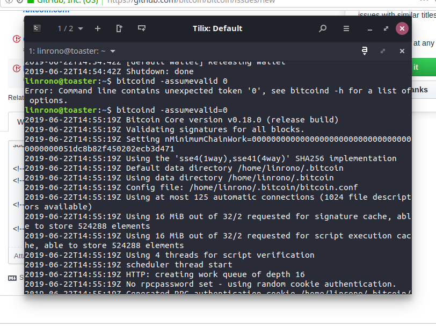Add a new Tilix session
The image size is (436, 327).
(98, 28)
